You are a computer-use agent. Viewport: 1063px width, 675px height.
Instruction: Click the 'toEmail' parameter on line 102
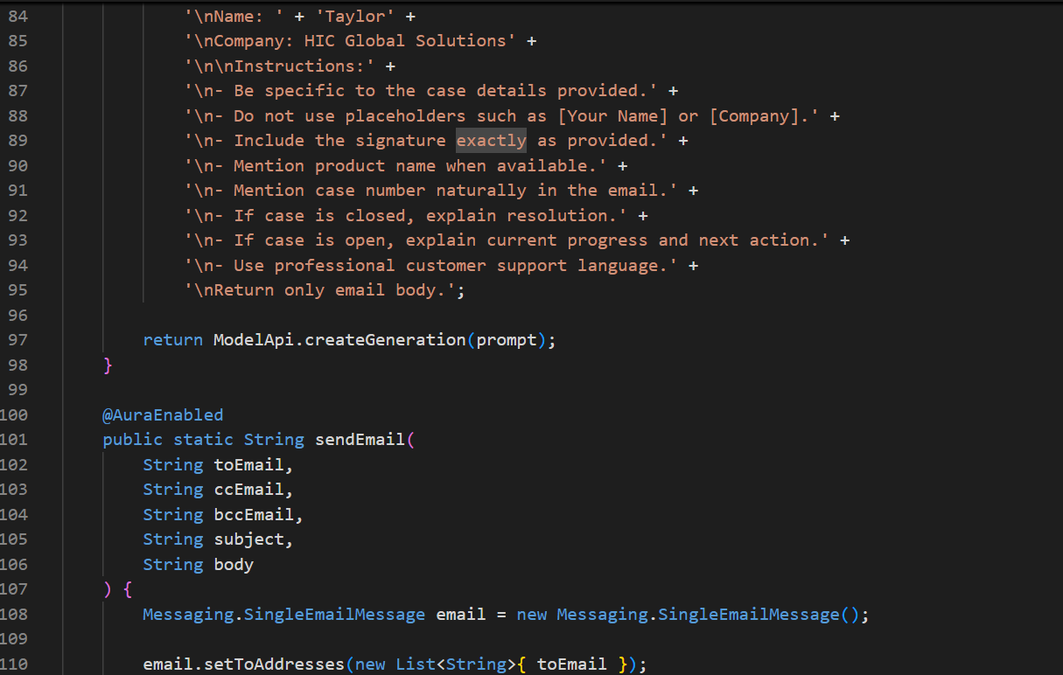pyautogui.click(x=248, y=464)
